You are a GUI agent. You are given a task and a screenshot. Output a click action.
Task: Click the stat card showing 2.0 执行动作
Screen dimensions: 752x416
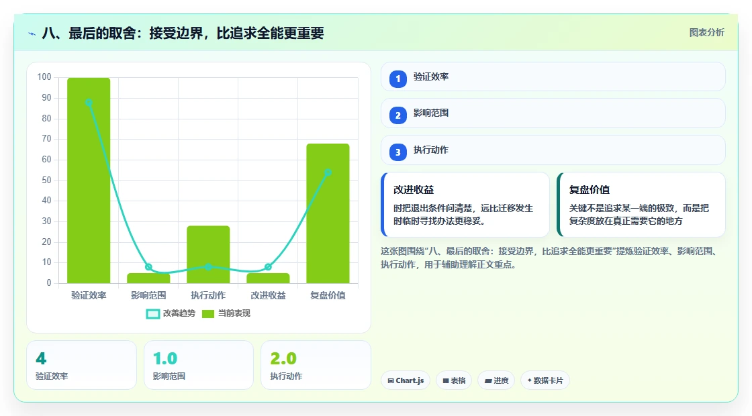click(316, 365)
